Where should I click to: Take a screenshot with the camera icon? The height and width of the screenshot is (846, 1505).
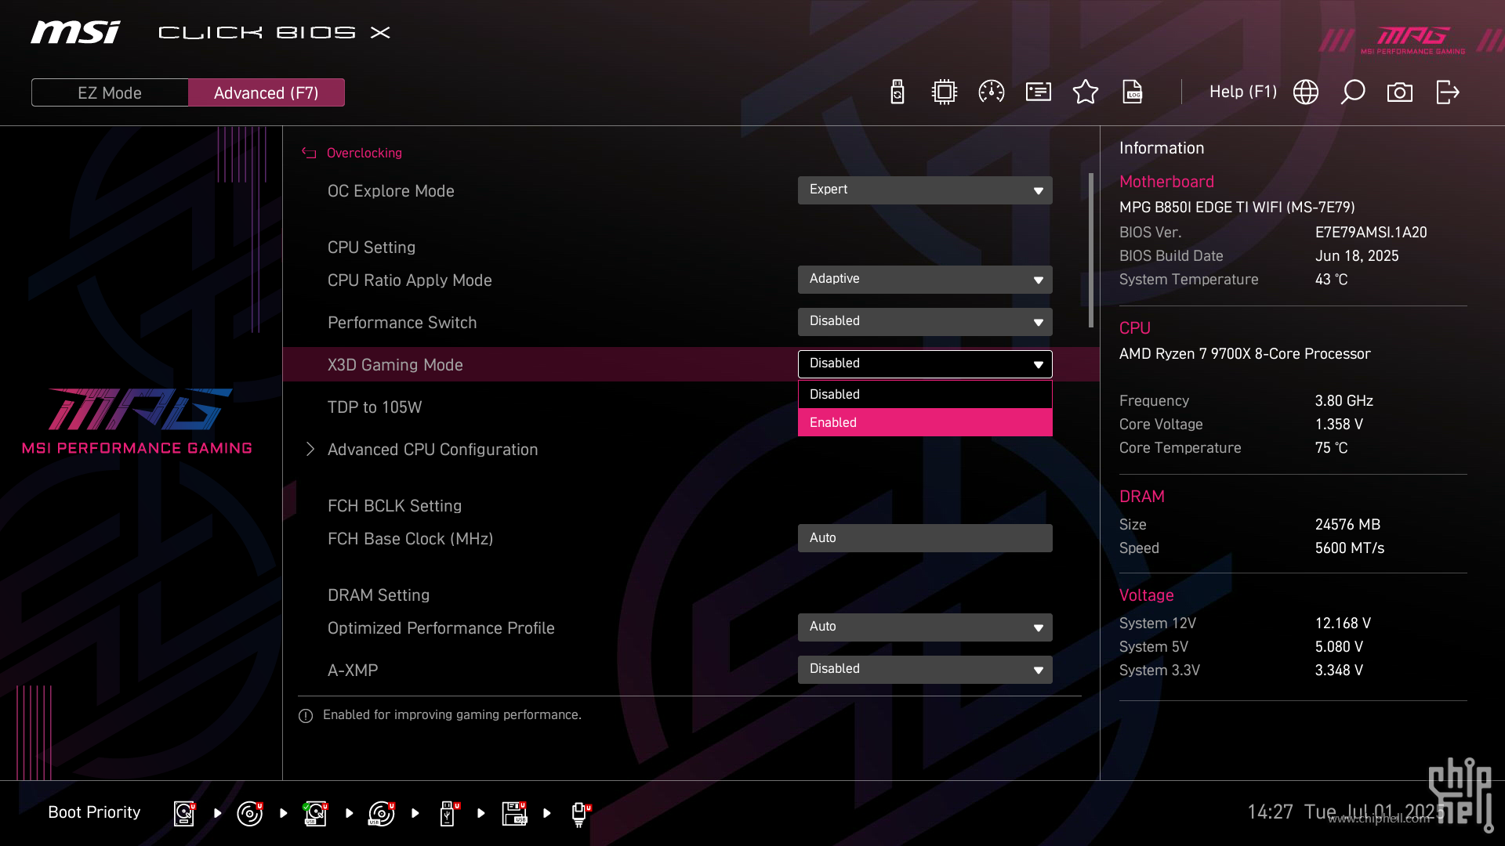1400,92
